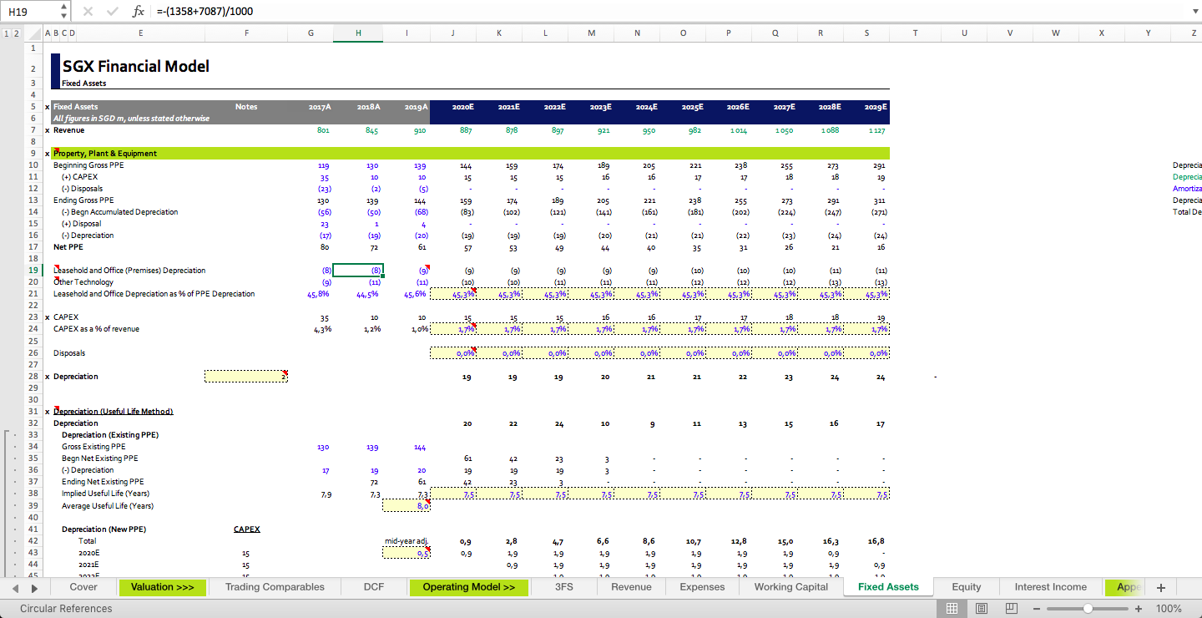The image size is (1202, 618).
Task: Click the 100% zoom level
Action: pyautogui.click(x=1169, y=609)
